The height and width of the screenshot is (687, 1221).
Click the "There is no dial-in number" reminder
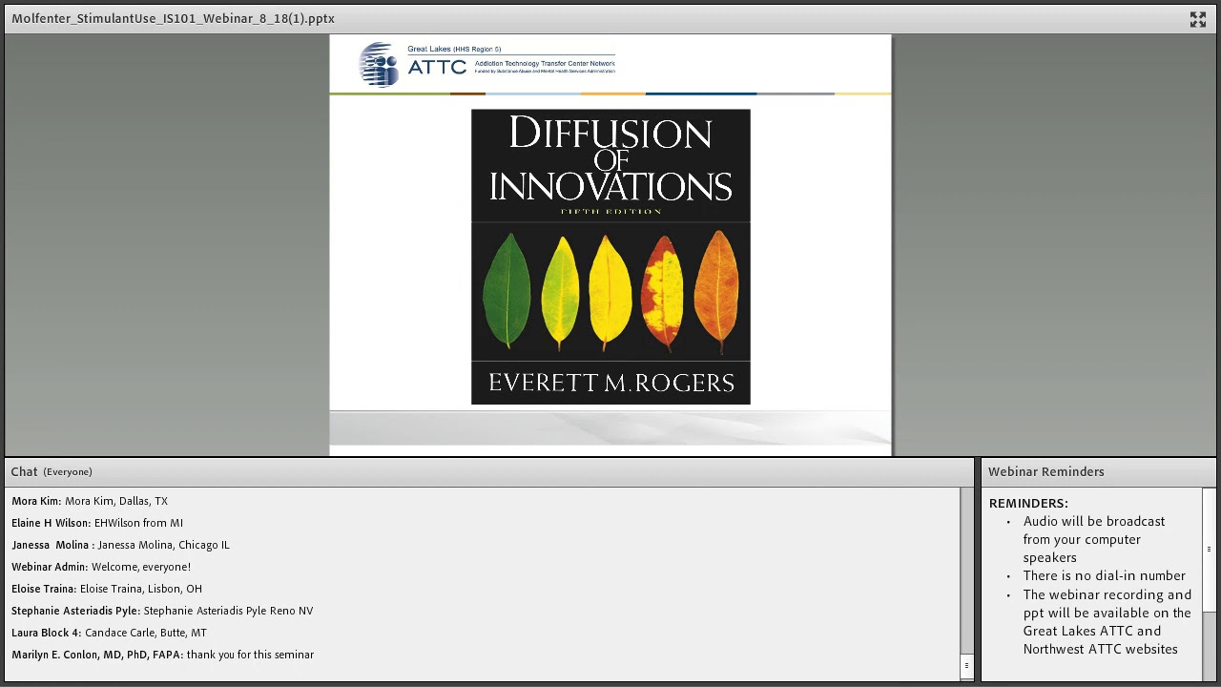click(x=1105, y=575)
